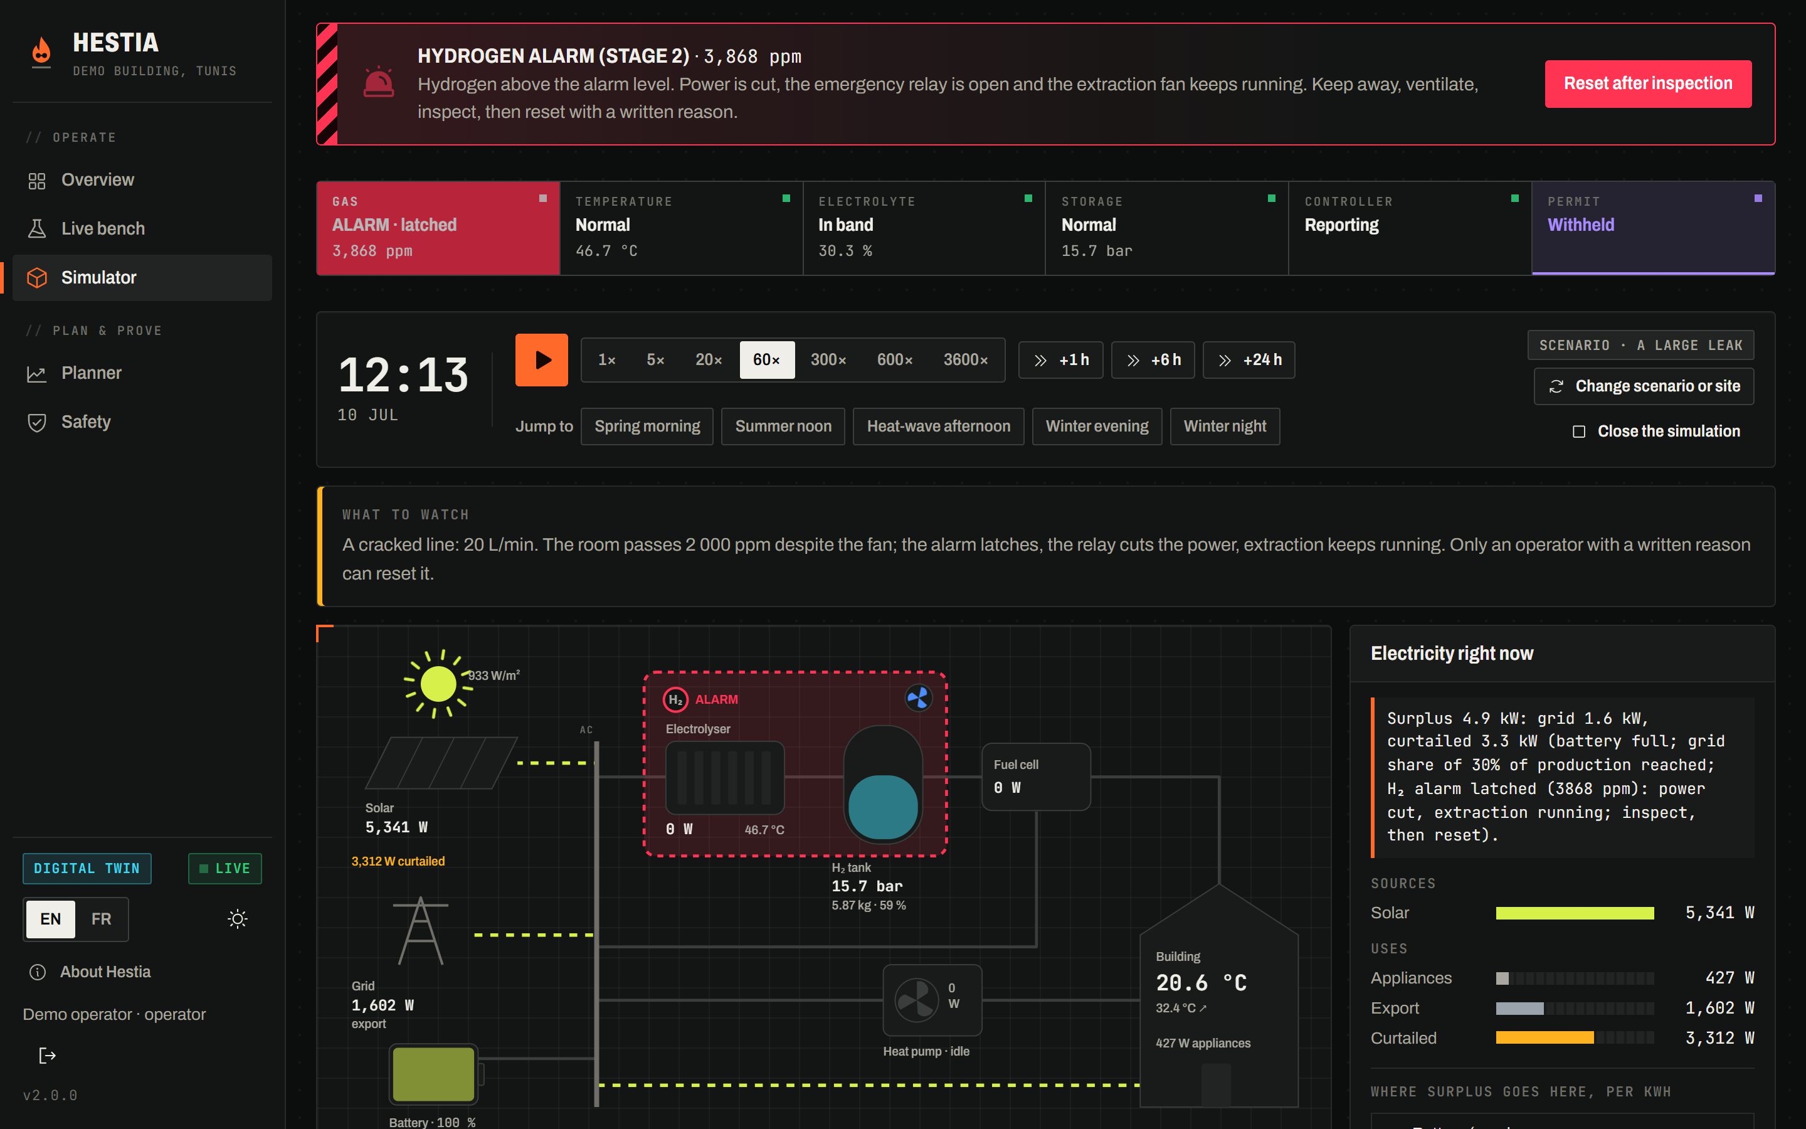
Task: Select the 300× speed option
Action: 828,360
